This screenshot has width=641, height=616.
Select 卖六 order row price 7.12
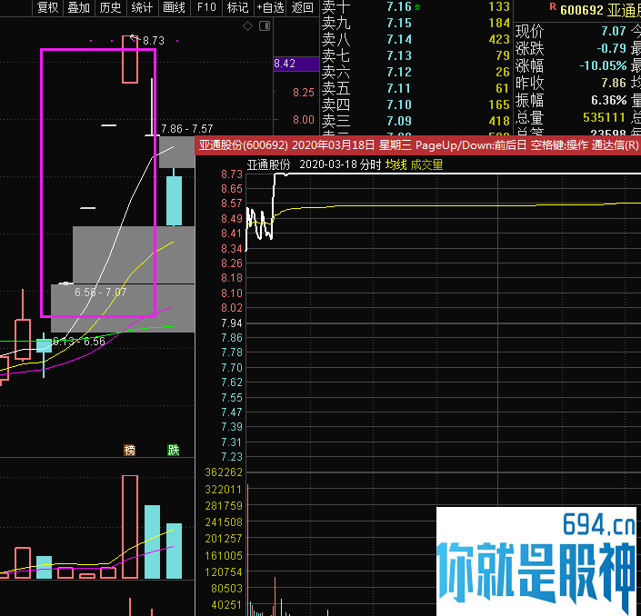[x=399, y=73]
